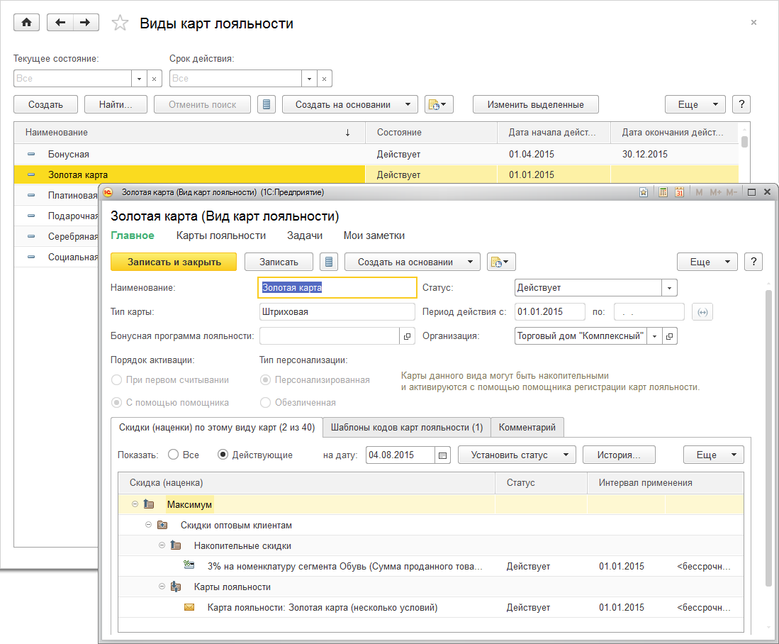Viewport: 779px width, 644px height.
Task: Click into the Наименование input field
Action: [337, 288]
